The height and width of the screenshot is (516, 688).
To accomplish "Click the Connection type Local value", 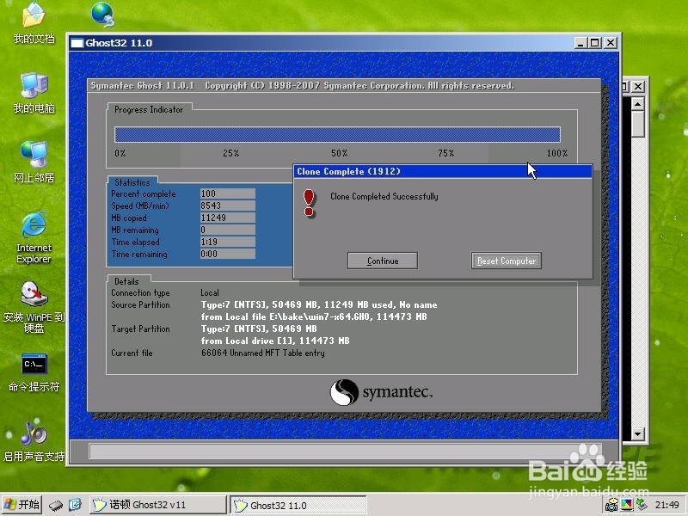I will (x=210, y=292).
